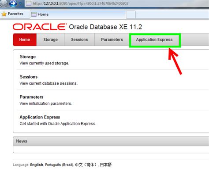Click 'View initialization parameters.' text
This screenshot has width=209, height=172.
click(x=46, y=104)
